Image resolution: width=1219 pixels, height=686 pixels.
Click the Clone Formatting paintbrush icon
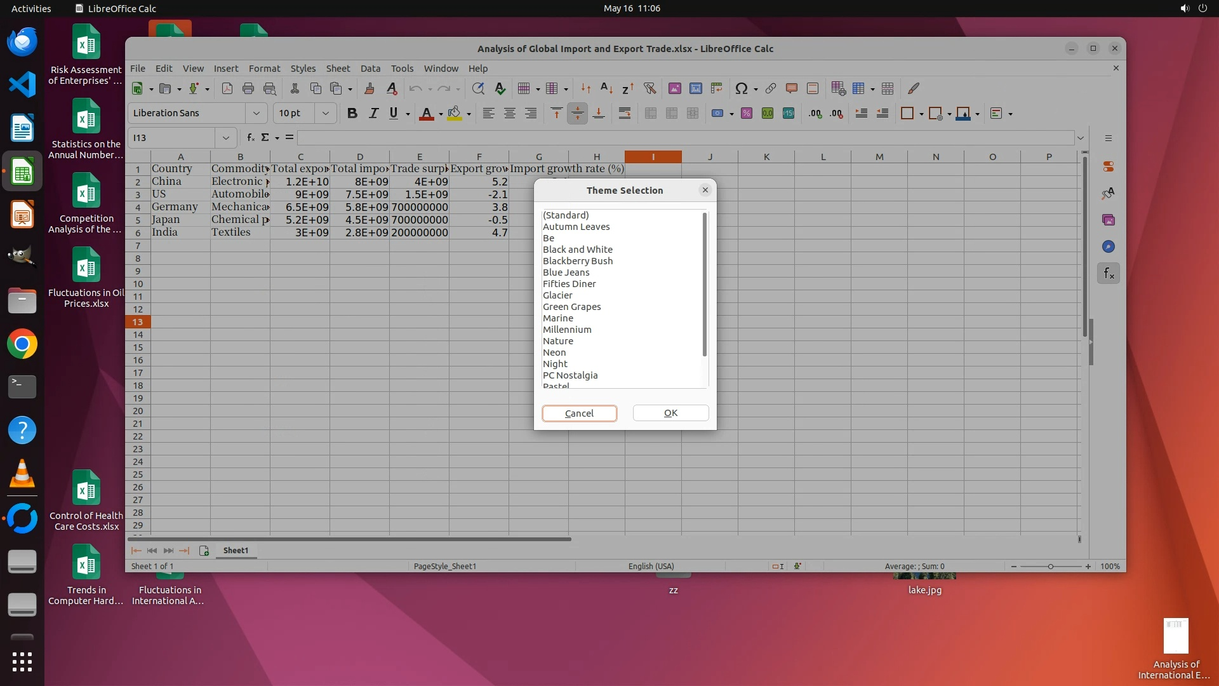[x=370, y=88]
